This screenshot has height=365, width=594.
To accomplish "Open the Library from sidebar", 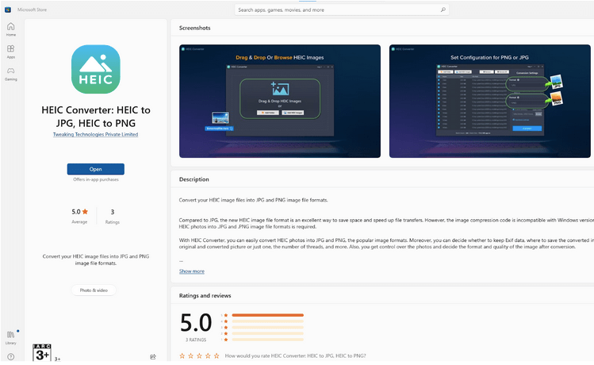I will click(x=10, y=337).
